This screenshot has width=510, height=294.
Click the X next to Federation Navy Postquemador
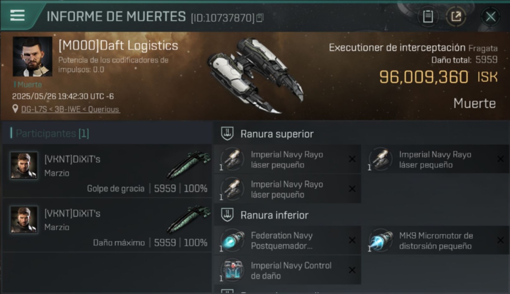click(x=352, y=240)
